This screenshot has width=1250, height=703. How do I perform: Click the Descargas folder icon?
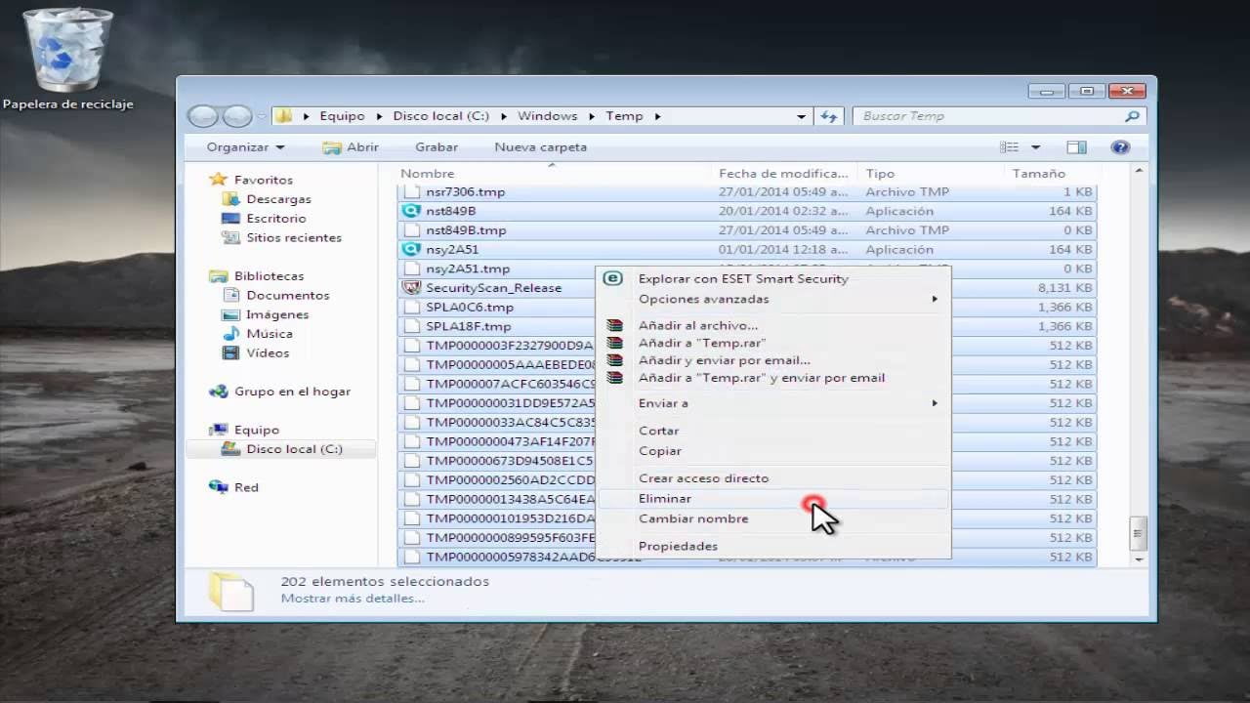point(230,199)
